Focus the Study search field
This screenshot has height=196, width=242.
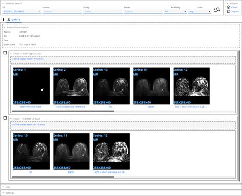tap(103, 11)
